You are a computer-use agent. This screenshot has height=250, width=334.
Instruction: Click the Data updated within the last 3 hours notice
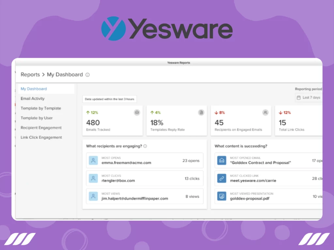coord(110,99)
